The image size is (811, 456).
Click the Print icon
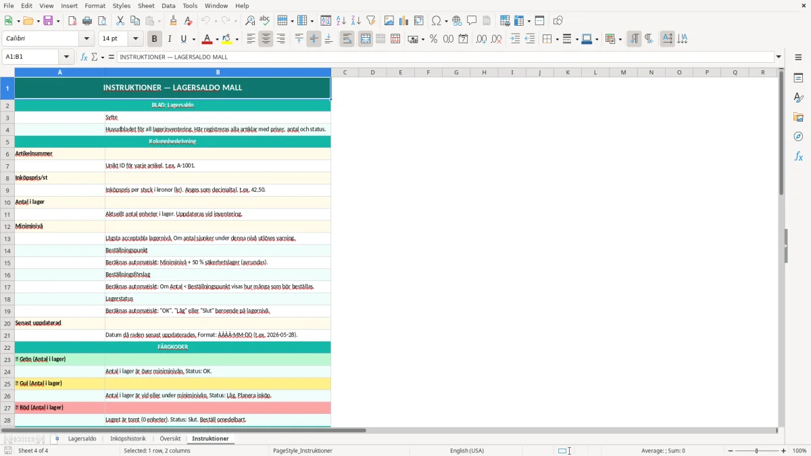coord(87,21)
